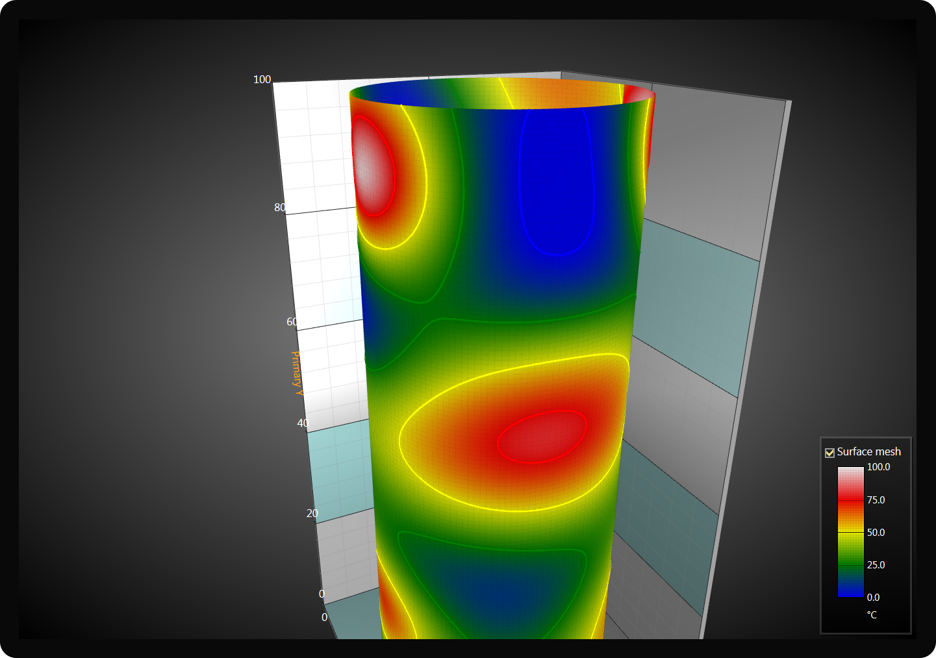Viewport: 936px width, 658px height.
Task: Click the °C unit label in legend
Action: click(872, 614)
